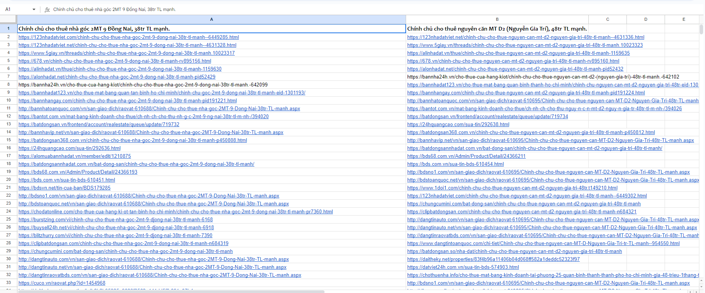The height and width of the screenshot is (293, 705).
Task: Open bds68.com.vn Product Detail 24366193 link
Action: tap(78, 172)
